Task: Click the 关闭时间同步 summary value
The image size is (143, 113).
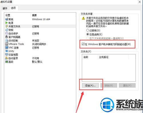Action: pyautogui.click(x=39, y=44)
